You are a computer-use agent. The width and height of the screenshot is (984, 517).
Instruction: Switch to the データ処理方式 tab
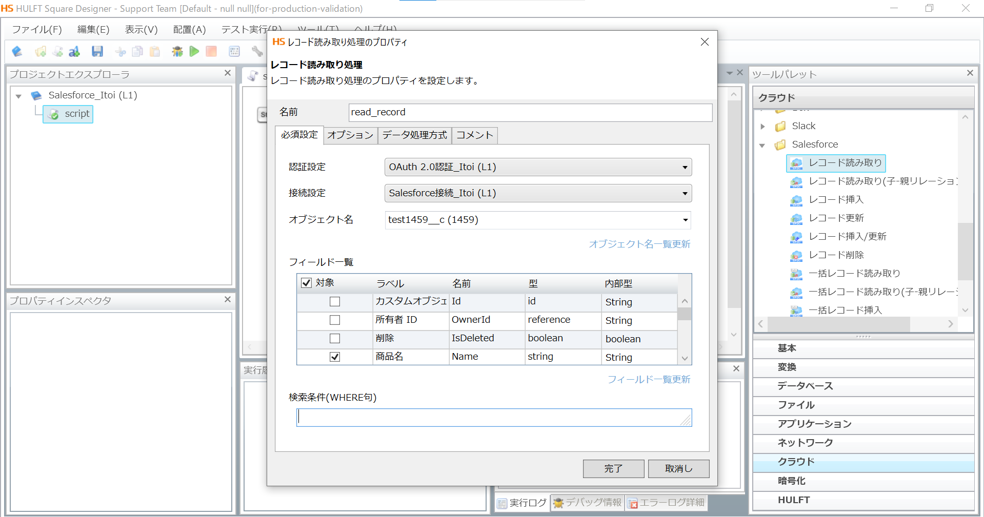(414, 135)
